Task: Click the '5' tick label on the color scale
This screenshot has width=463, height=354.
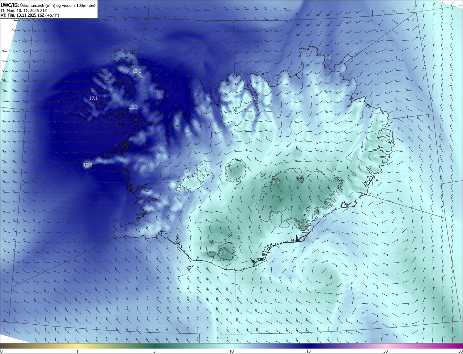Action: (154, 351)
